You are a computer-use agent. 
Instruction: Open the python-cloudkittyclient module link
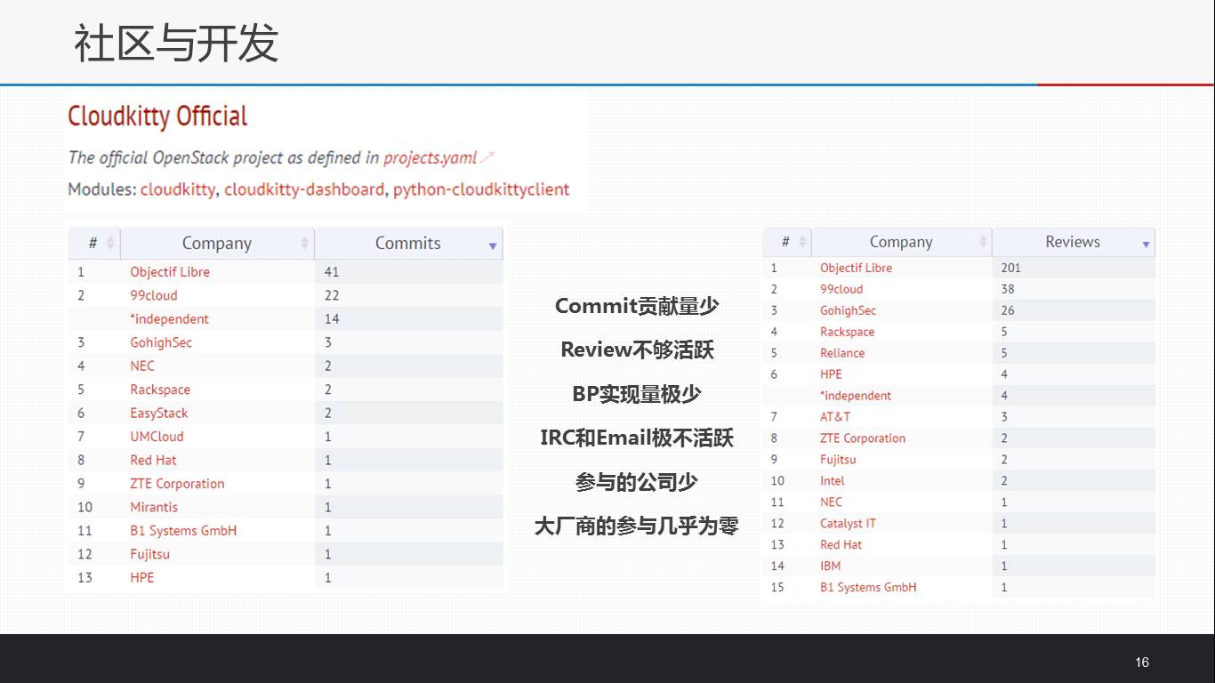coord(481,189)
